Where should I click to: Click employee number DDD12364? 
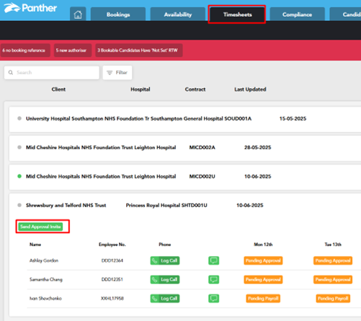pos(112,260)
